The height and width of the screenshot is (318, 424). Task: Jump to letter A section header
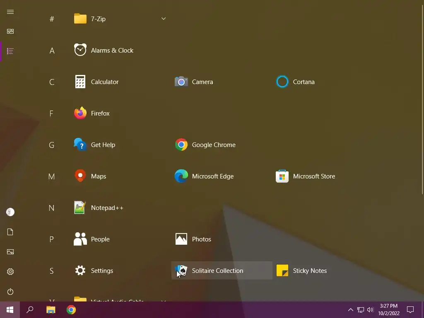(52, 50)
